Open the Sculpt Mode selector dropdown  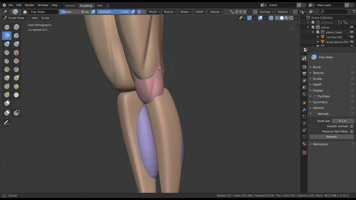tap(16, 18)
